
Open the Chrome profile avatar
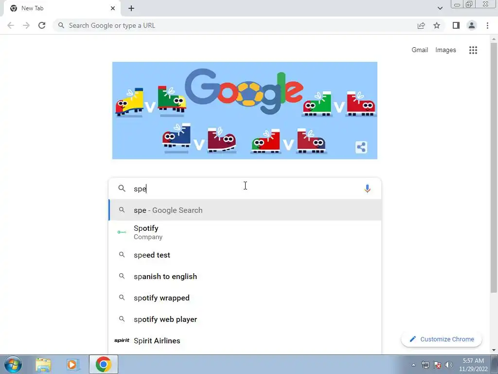point(472,25)
